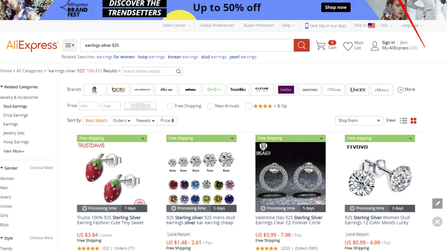
Task: Check the New Arrivals checkbox
Action: 211,106
